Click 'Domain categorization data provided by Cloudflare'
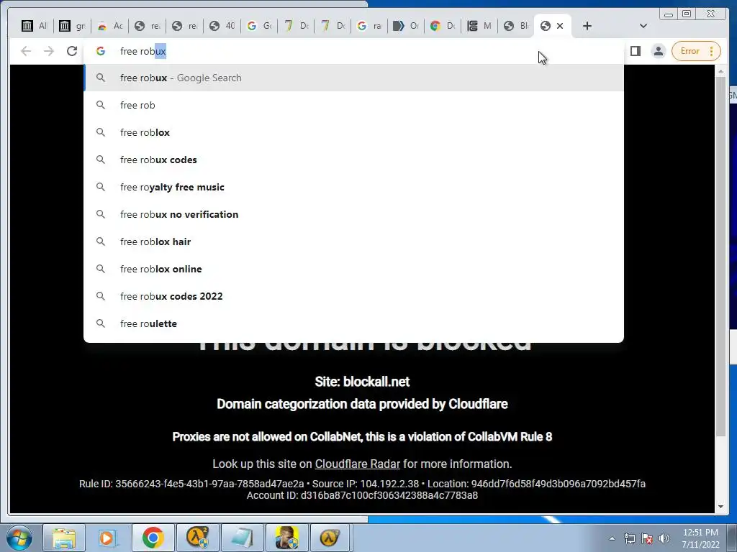737x552 pixels. pyautogui.click(x=362, y=404)
